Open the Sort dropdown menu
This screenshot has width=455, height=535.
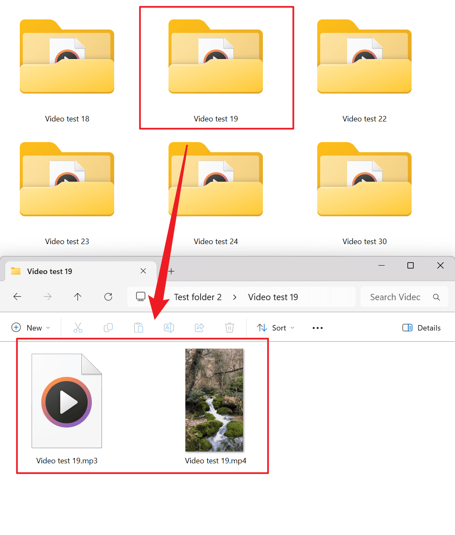click(x=276, y=328)
